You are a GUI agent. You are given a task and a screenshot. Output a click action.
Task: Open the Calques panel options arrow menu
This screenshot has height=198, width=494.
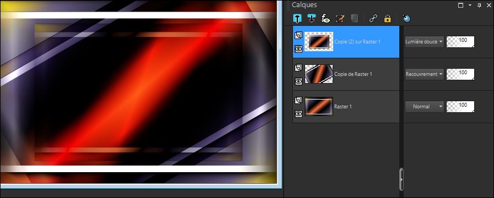point(470,5)
